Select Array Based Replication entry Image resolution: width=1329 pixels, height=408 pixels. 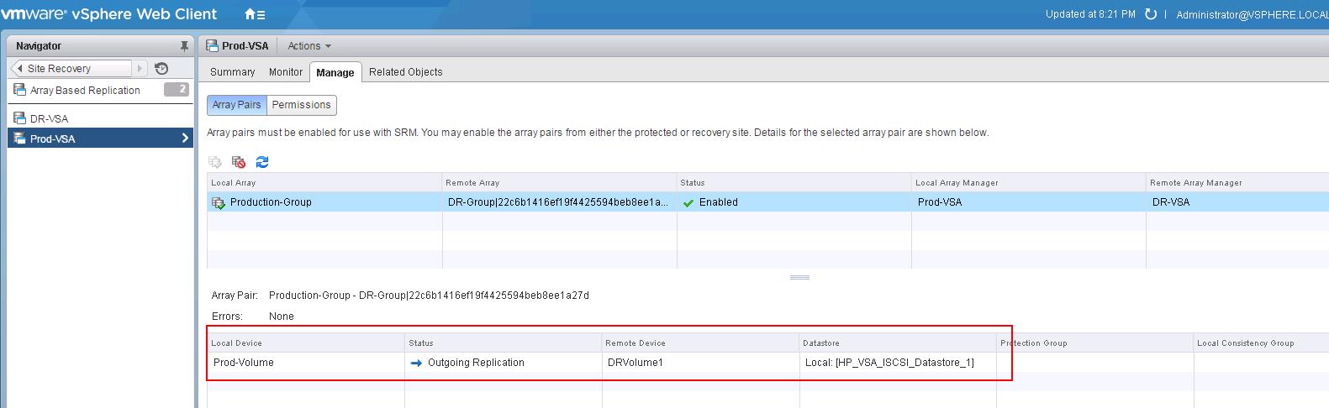click(85, 90)
